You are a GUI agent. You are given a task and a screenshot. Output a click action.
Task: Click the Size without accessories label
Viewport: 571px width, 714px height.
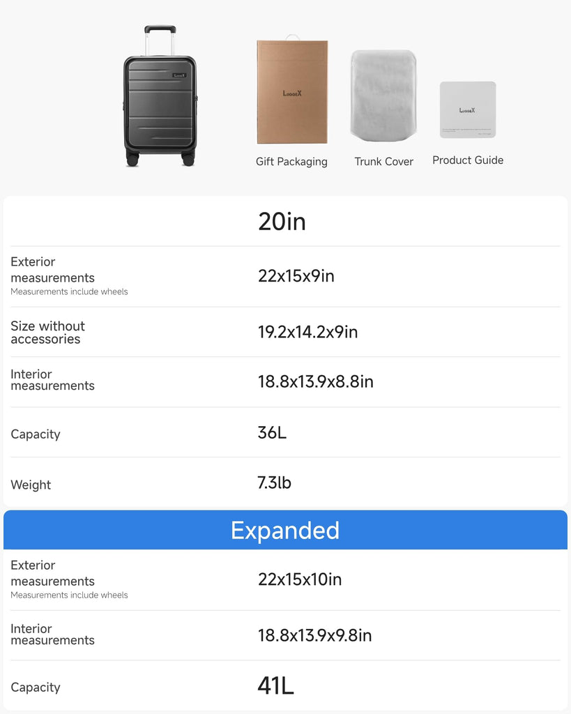pos(47,333)
